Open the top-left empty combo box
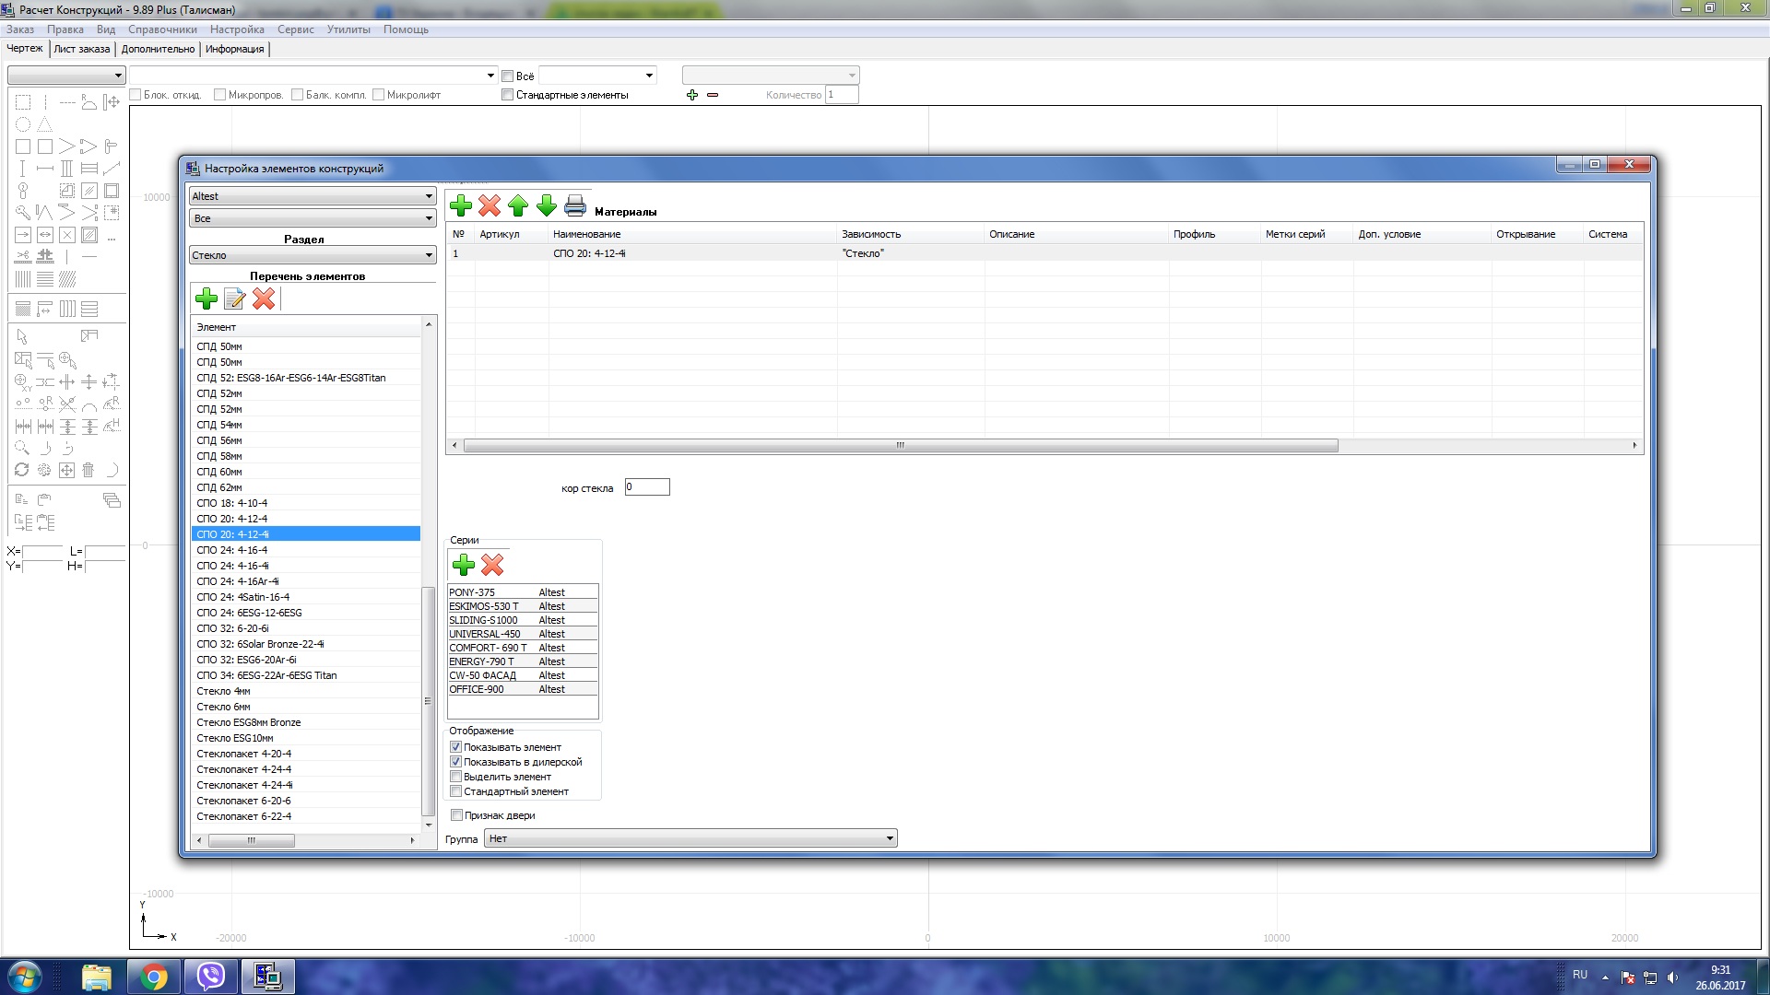Screen dimensions: 1770x995 click(x=66, y=76)
